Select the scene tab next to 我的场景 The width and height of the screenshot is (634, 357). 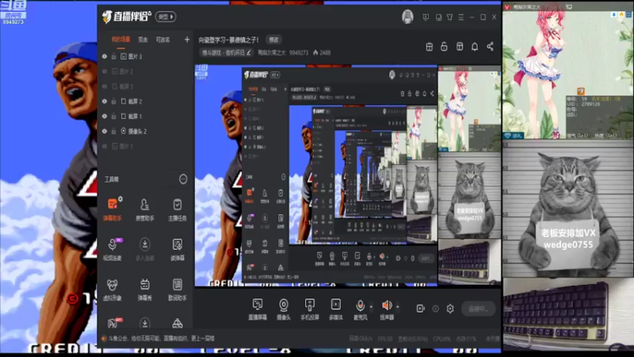point(143,40)
